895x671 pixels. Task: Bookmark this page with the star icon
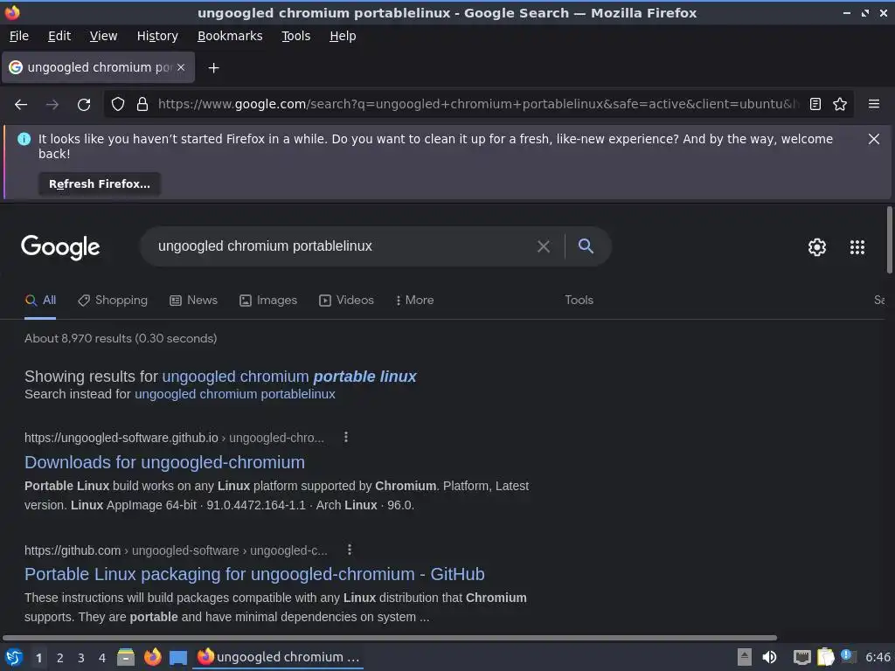840,105
